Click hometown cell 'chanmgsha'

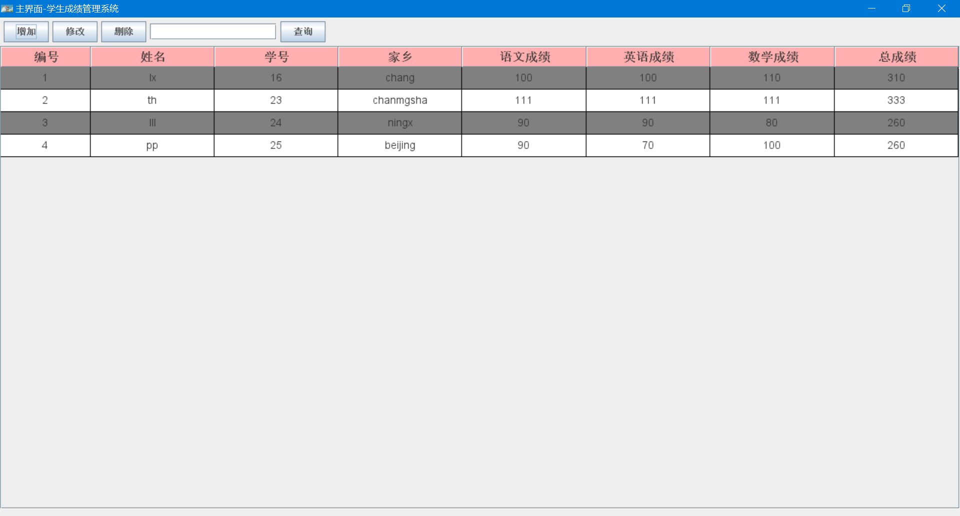pos(400,100)
